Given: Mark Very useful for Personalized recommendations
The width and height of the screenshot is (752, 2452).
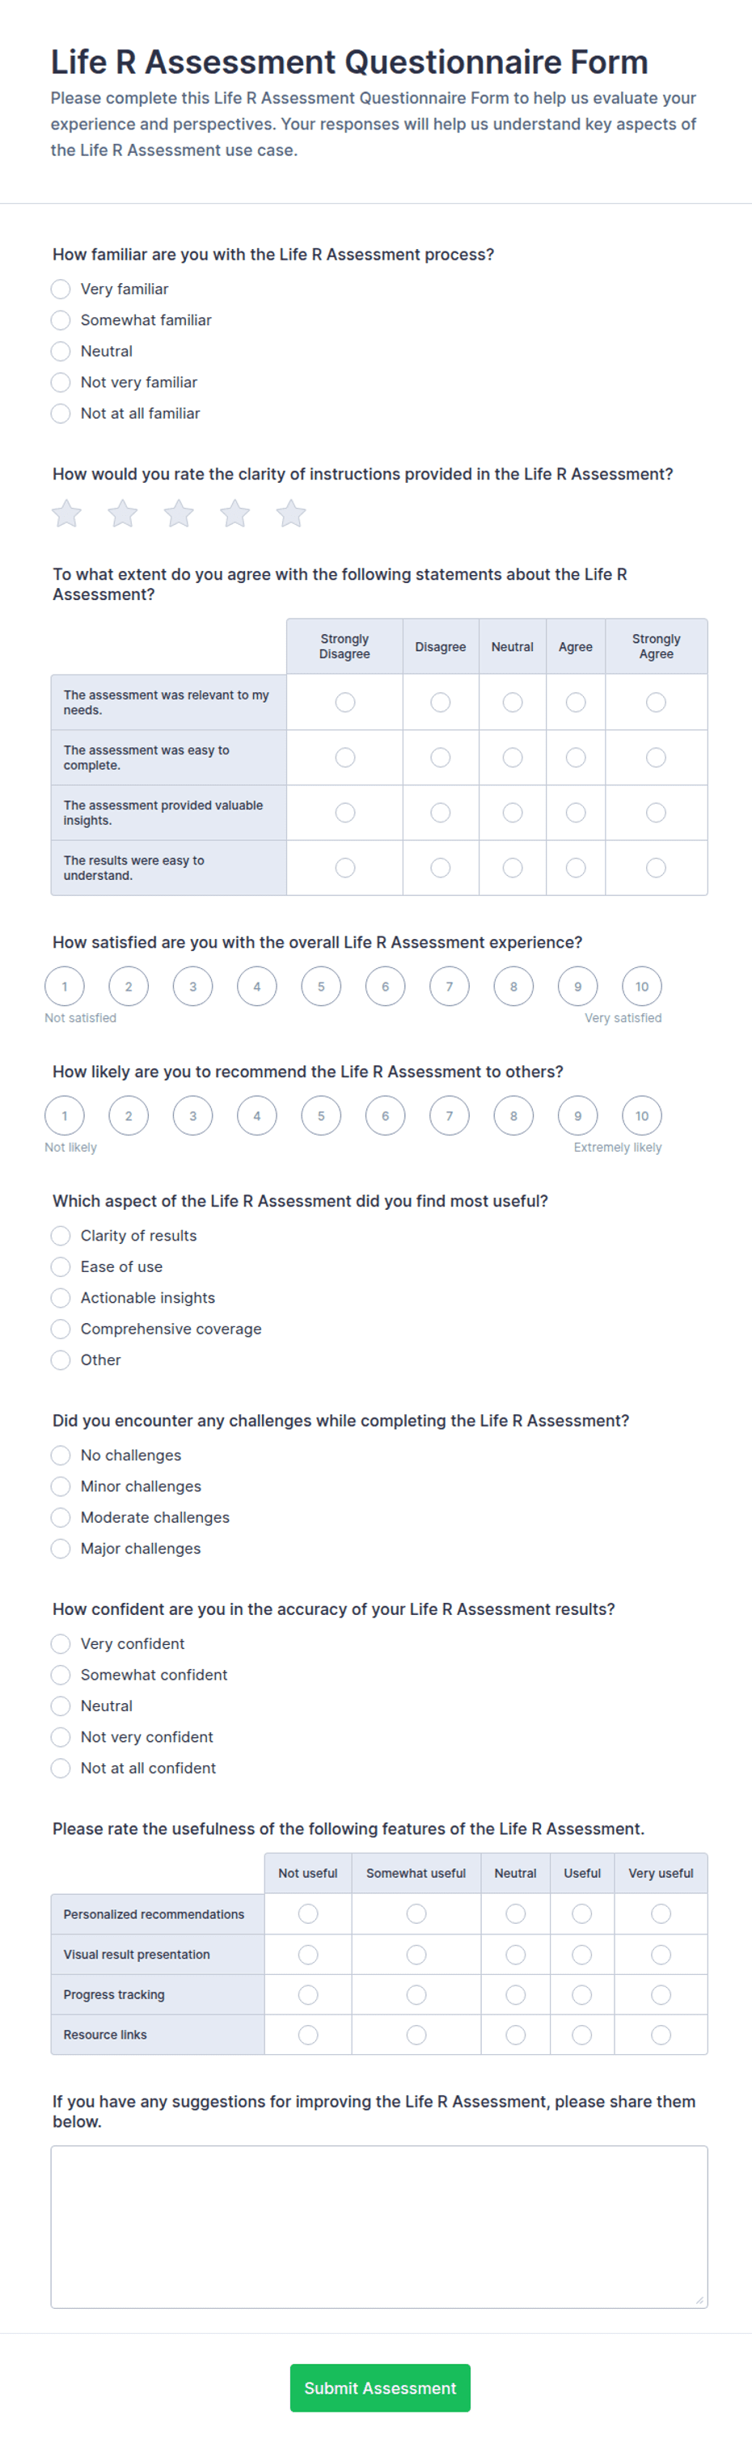Looking at the screenshot, I should (661, 1913).
